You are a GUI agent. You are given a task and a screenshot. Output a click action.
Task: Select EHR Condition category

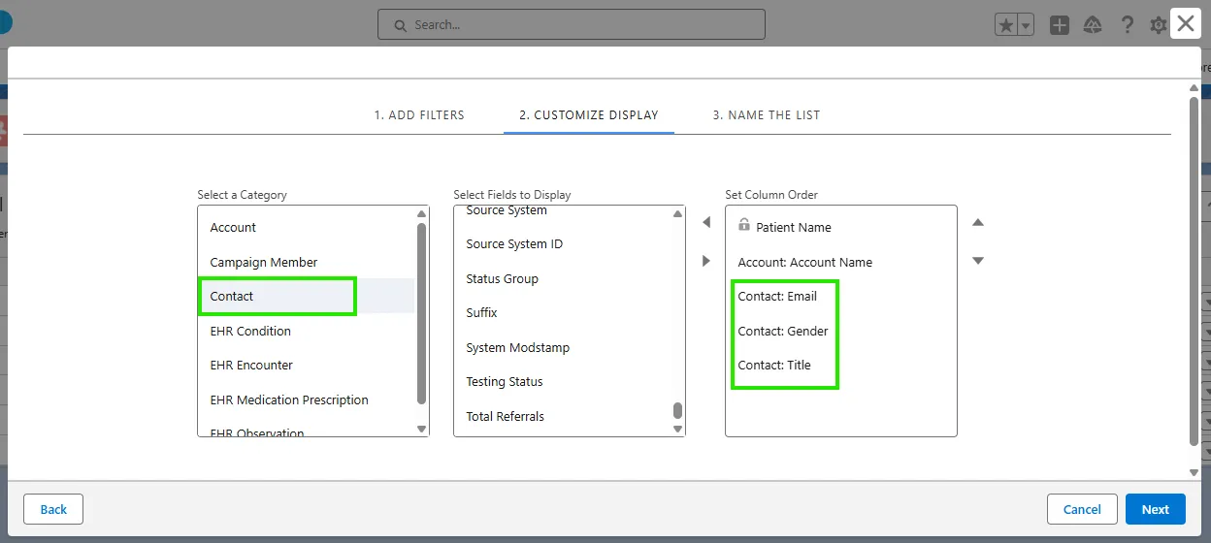(250, 331)
